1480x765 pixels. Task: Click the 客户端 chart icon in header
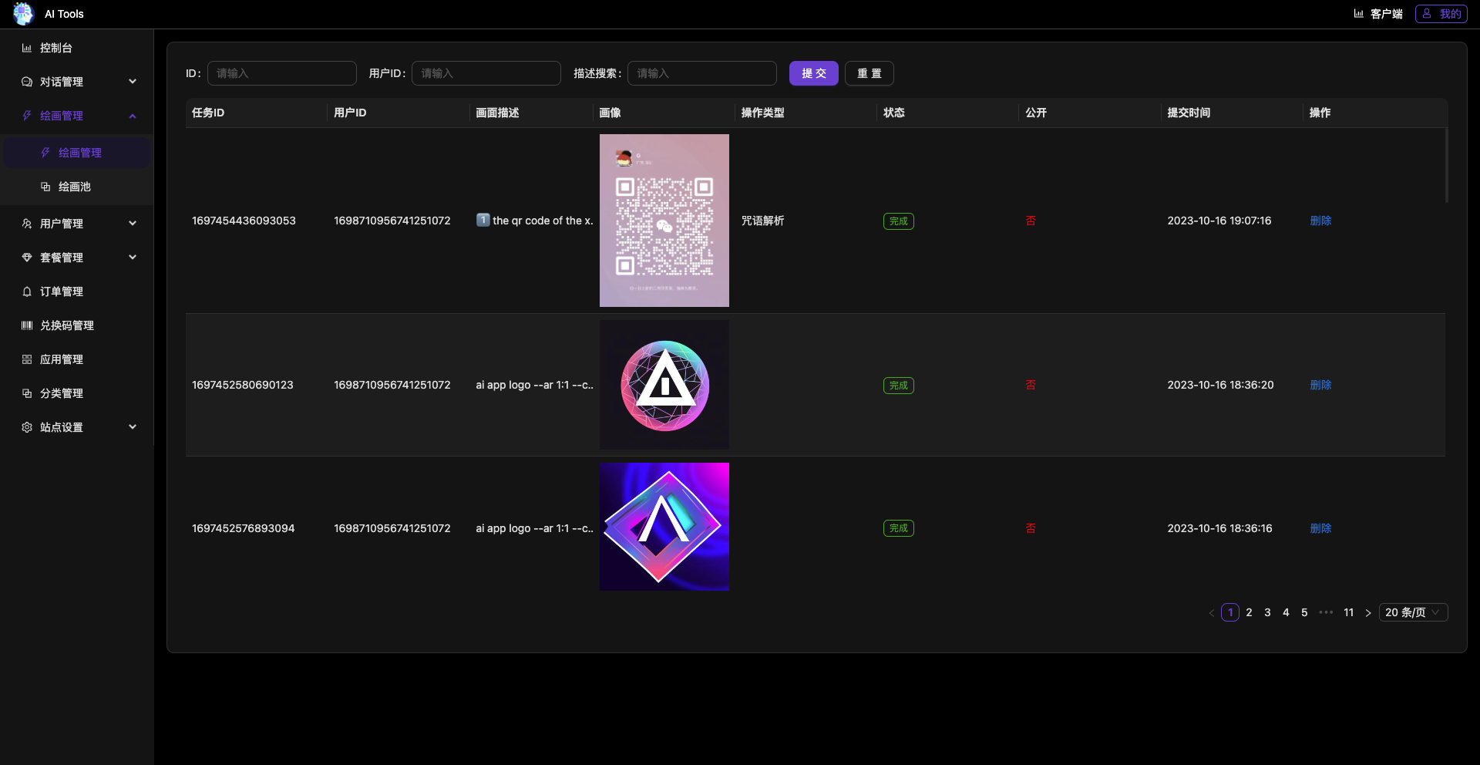coord(1359,14)
